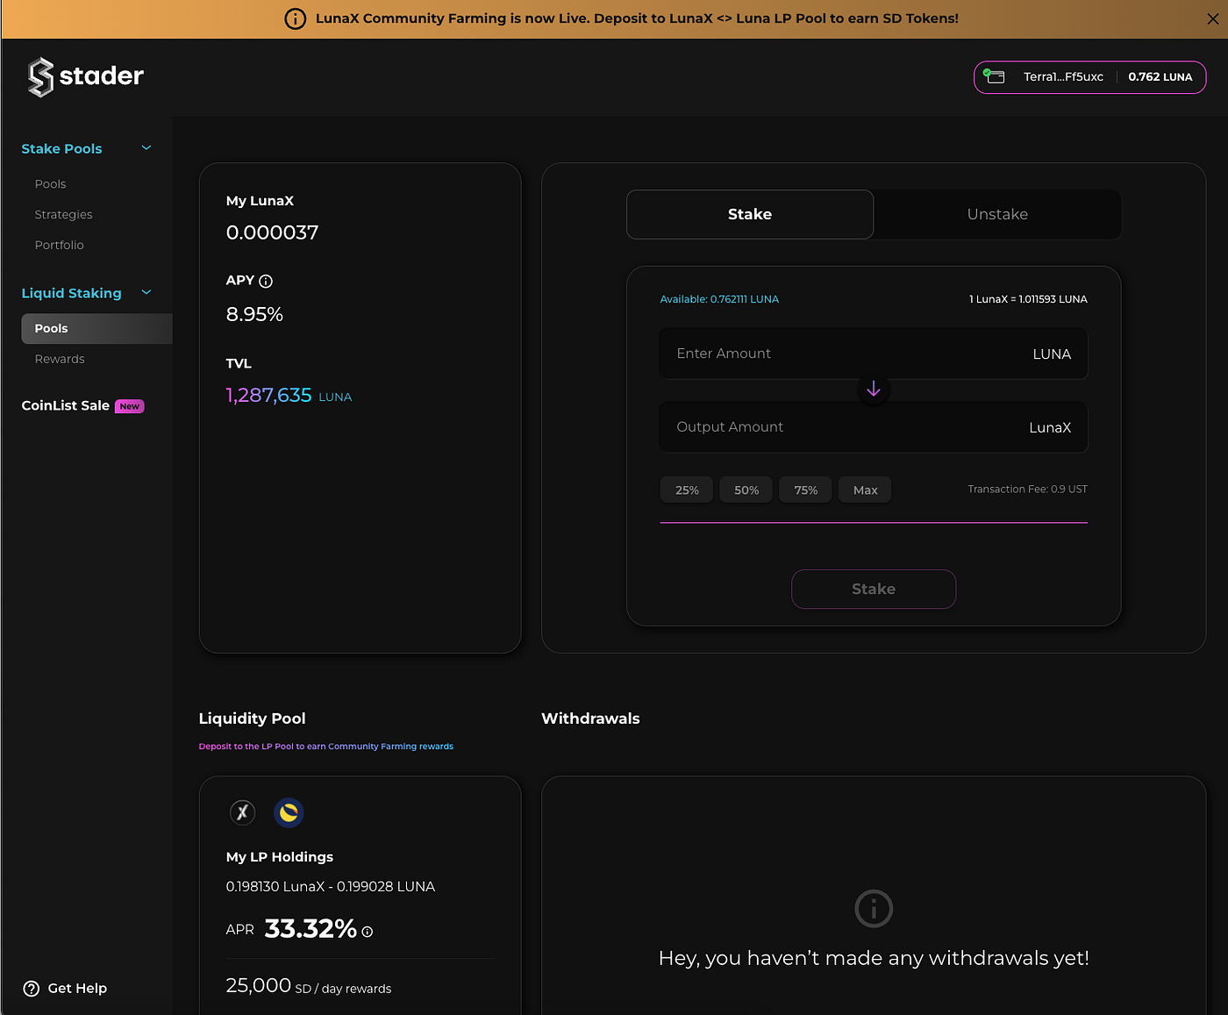The image size is (1228, 1015).
Task: Click the wallet icon beside Terra1...Ff5uxc
Action: tap(994, 76)
